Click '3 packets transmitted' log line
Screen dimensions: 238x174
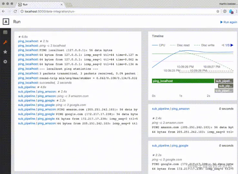pos(88,74)
